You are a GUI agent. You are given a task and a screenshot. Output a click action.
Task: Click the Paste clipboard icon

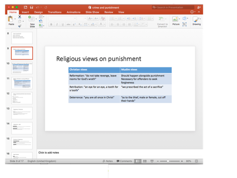point(11,19)
